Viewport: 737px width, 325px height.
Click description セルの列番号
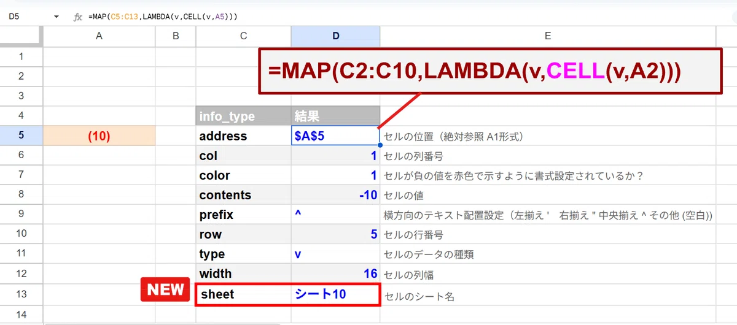(413, 156)
